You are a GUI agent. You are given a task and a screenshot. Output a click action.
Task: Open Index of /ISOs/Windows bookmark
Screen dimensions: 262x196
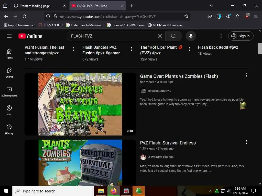(x=126, y=25)
